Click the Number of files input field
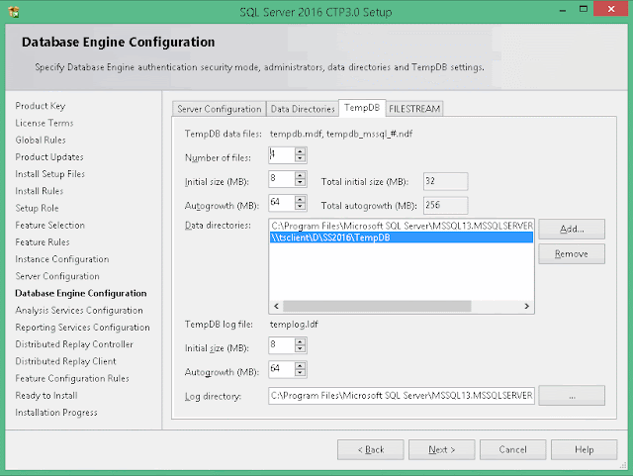The width and height of the screenshot is (633, 476). click(281, 155)
